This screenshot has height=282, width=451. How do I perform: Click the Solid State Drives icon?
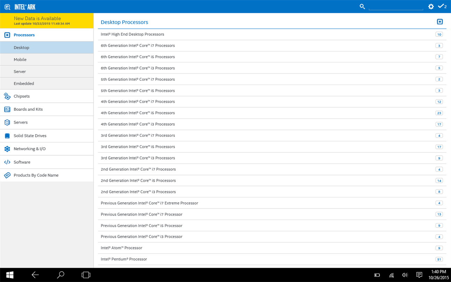pyautogui.click(x=7, y=136)
